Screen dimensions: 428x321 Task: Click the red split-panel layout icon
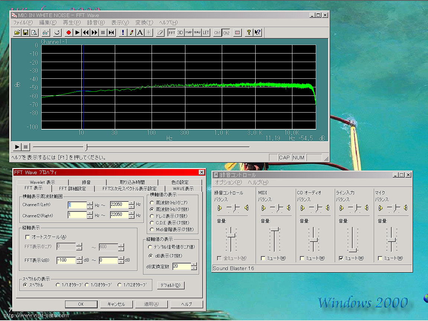[x=237, y=33]
